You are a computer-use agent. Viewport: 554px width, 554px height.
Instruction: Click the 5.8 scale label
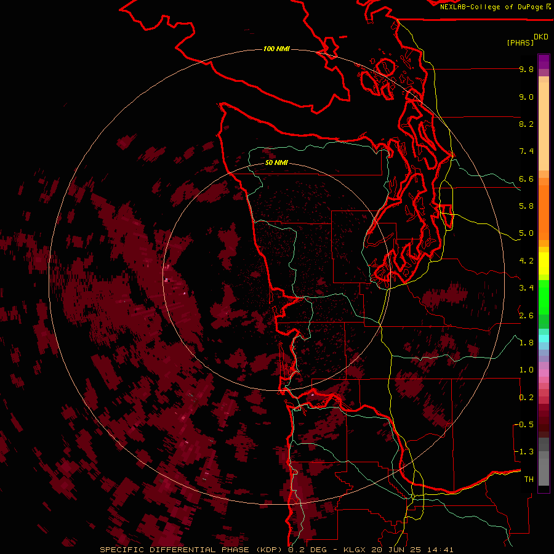tap(526, 206)
